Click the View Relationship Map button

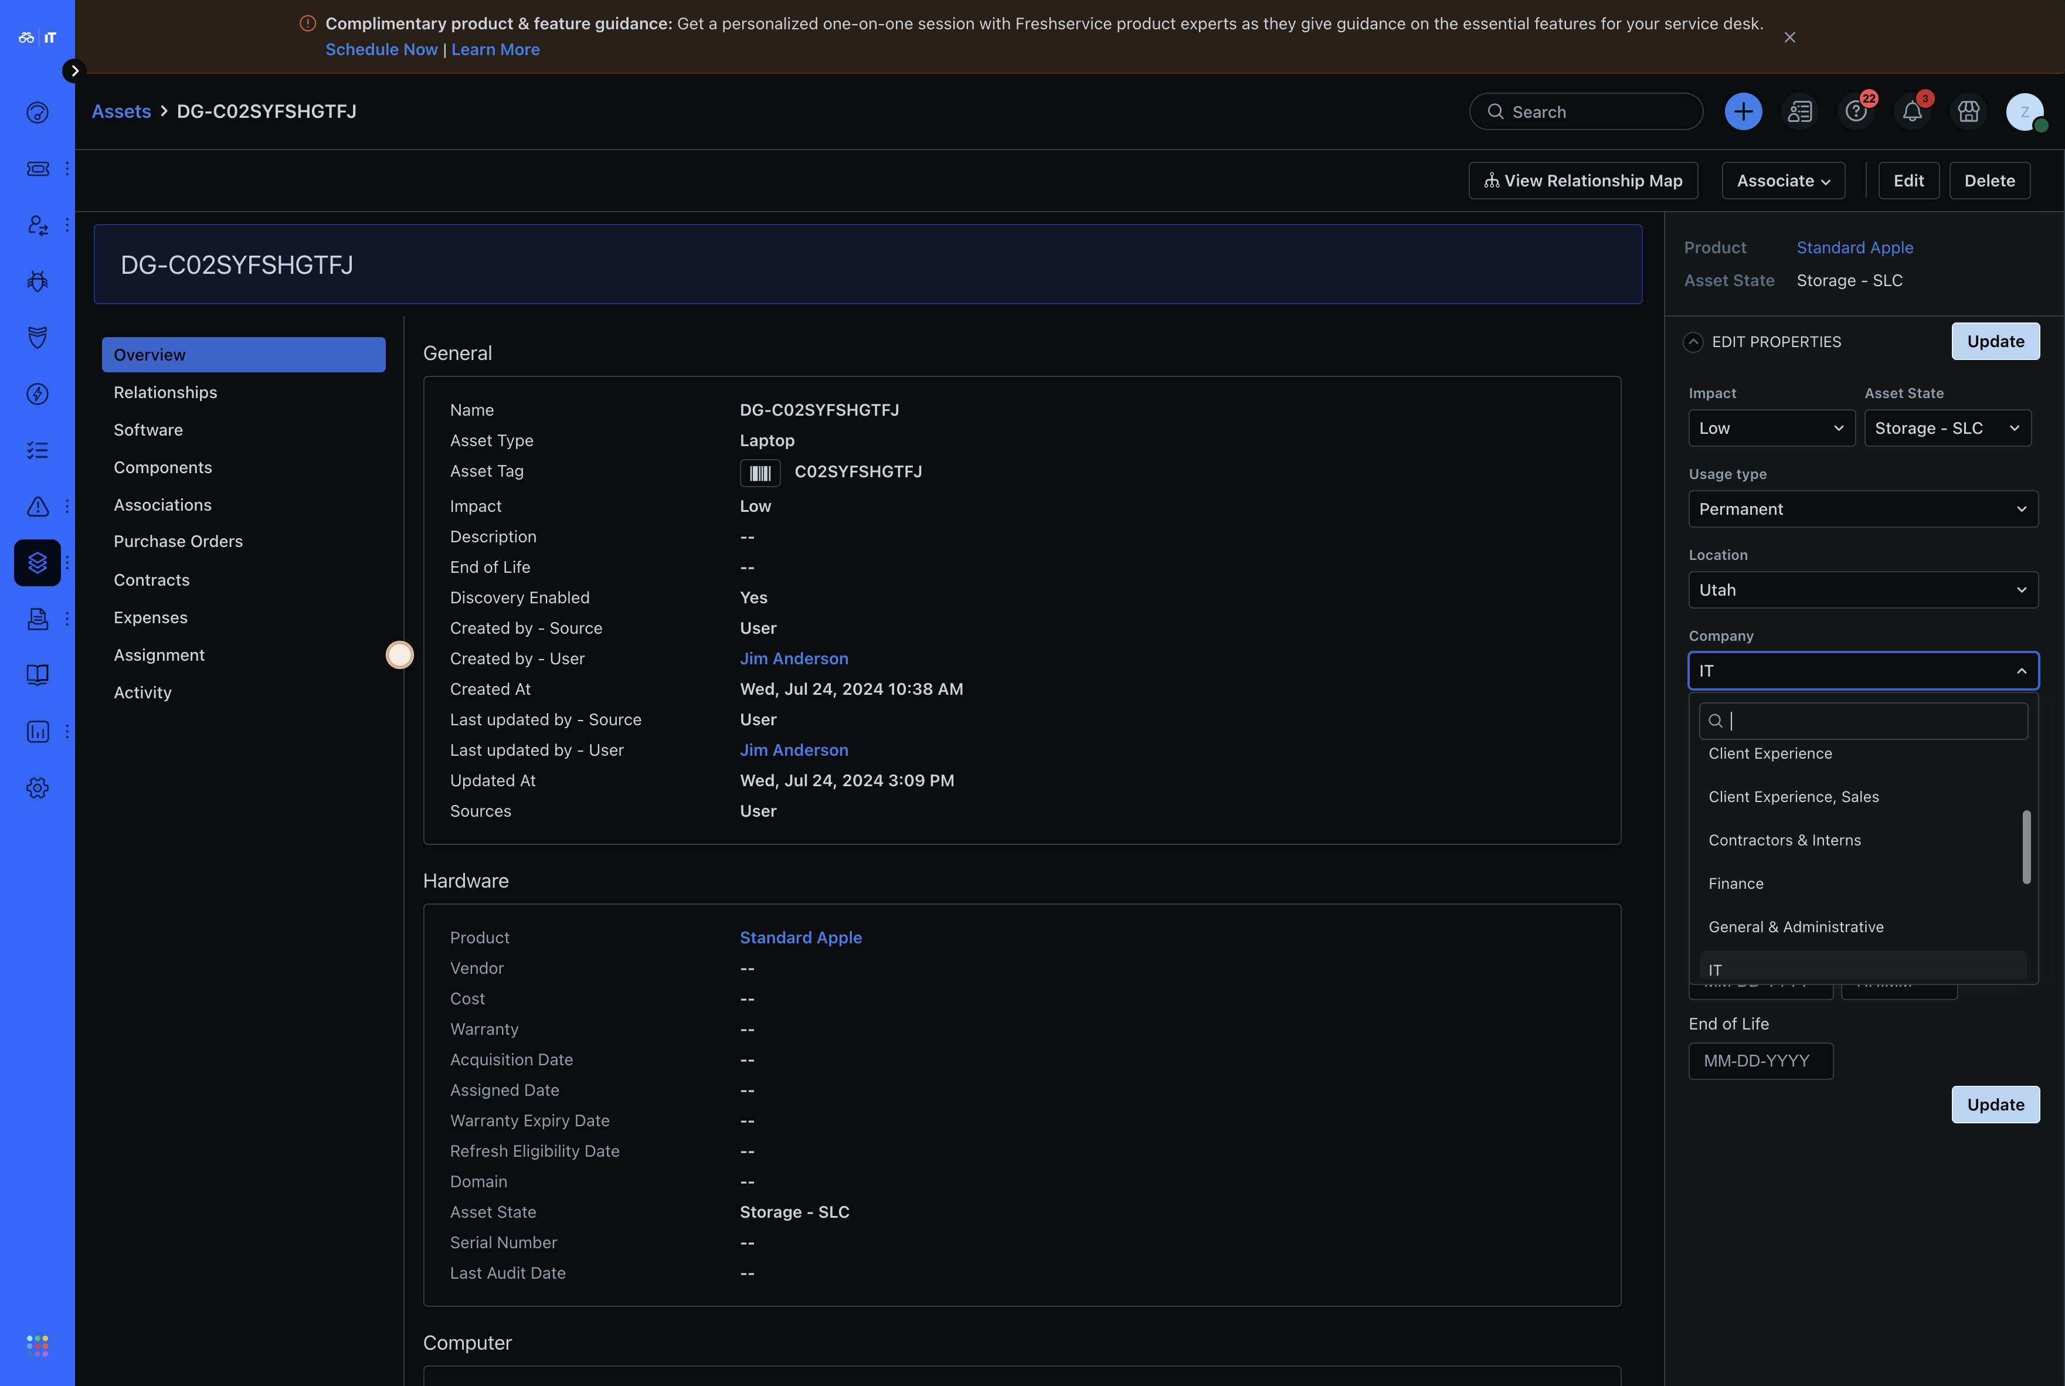coord(1583,181)
